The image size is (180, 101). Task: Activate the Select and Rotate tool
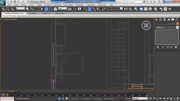(51, 9)
